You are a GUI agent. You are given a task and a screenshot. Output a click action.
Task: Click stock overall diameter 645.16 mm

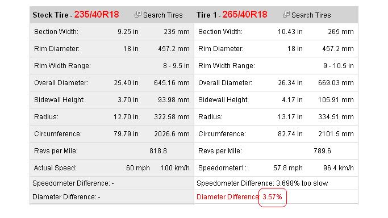click(172, 83)
